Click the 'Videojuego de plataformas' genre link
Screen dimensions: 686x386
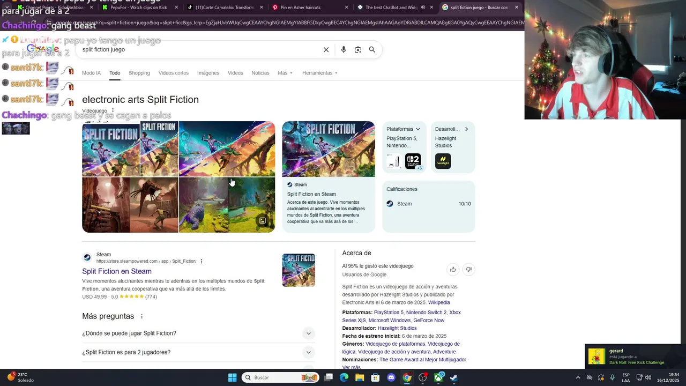[395, 344]
